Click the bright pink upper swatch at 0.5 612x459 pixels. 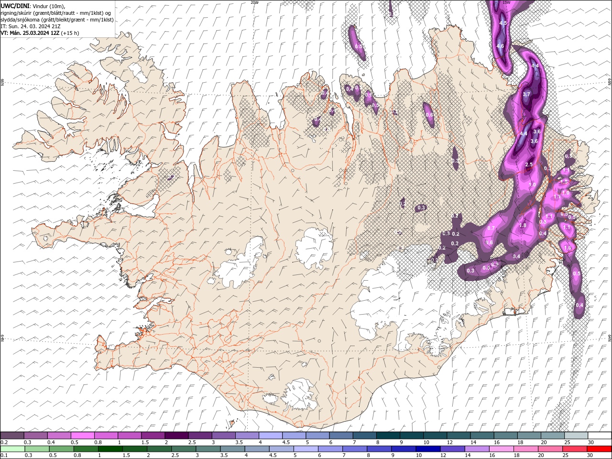click(83, 436)
